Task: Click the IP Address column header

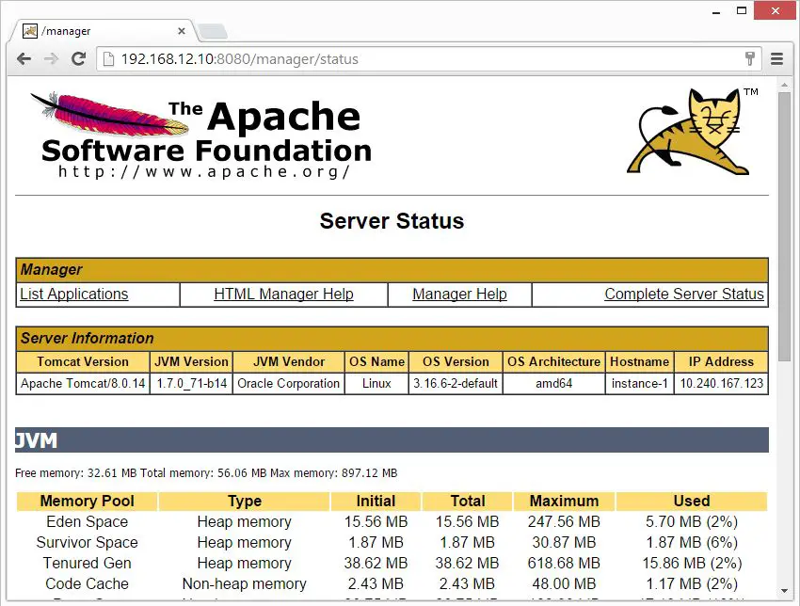Action: [721, 361]
